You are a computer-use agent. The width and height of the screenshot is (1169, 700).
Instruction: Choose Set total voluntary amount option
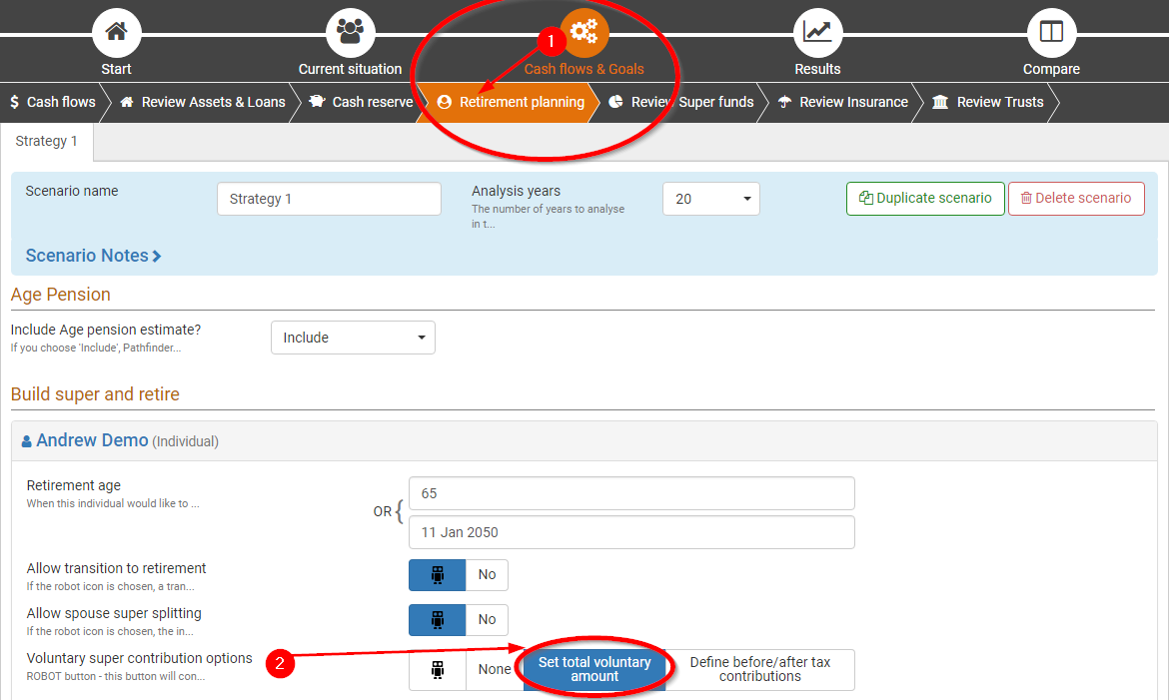click(x=594, y=670)
